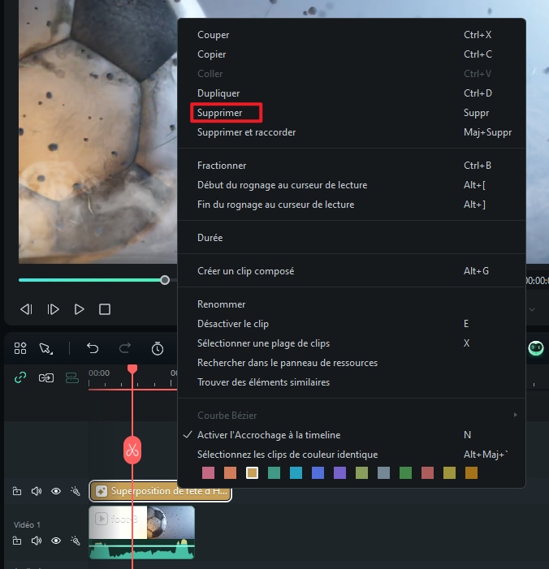Hide the Superposition overlay track with the eye
This screenshot has width=549, height=569.
pyautogui.click(x=56, y=491)
